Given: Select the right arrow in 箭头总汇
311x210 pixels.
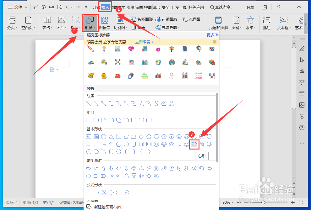Looking at the screenshot, I should [x=89, y=168].
